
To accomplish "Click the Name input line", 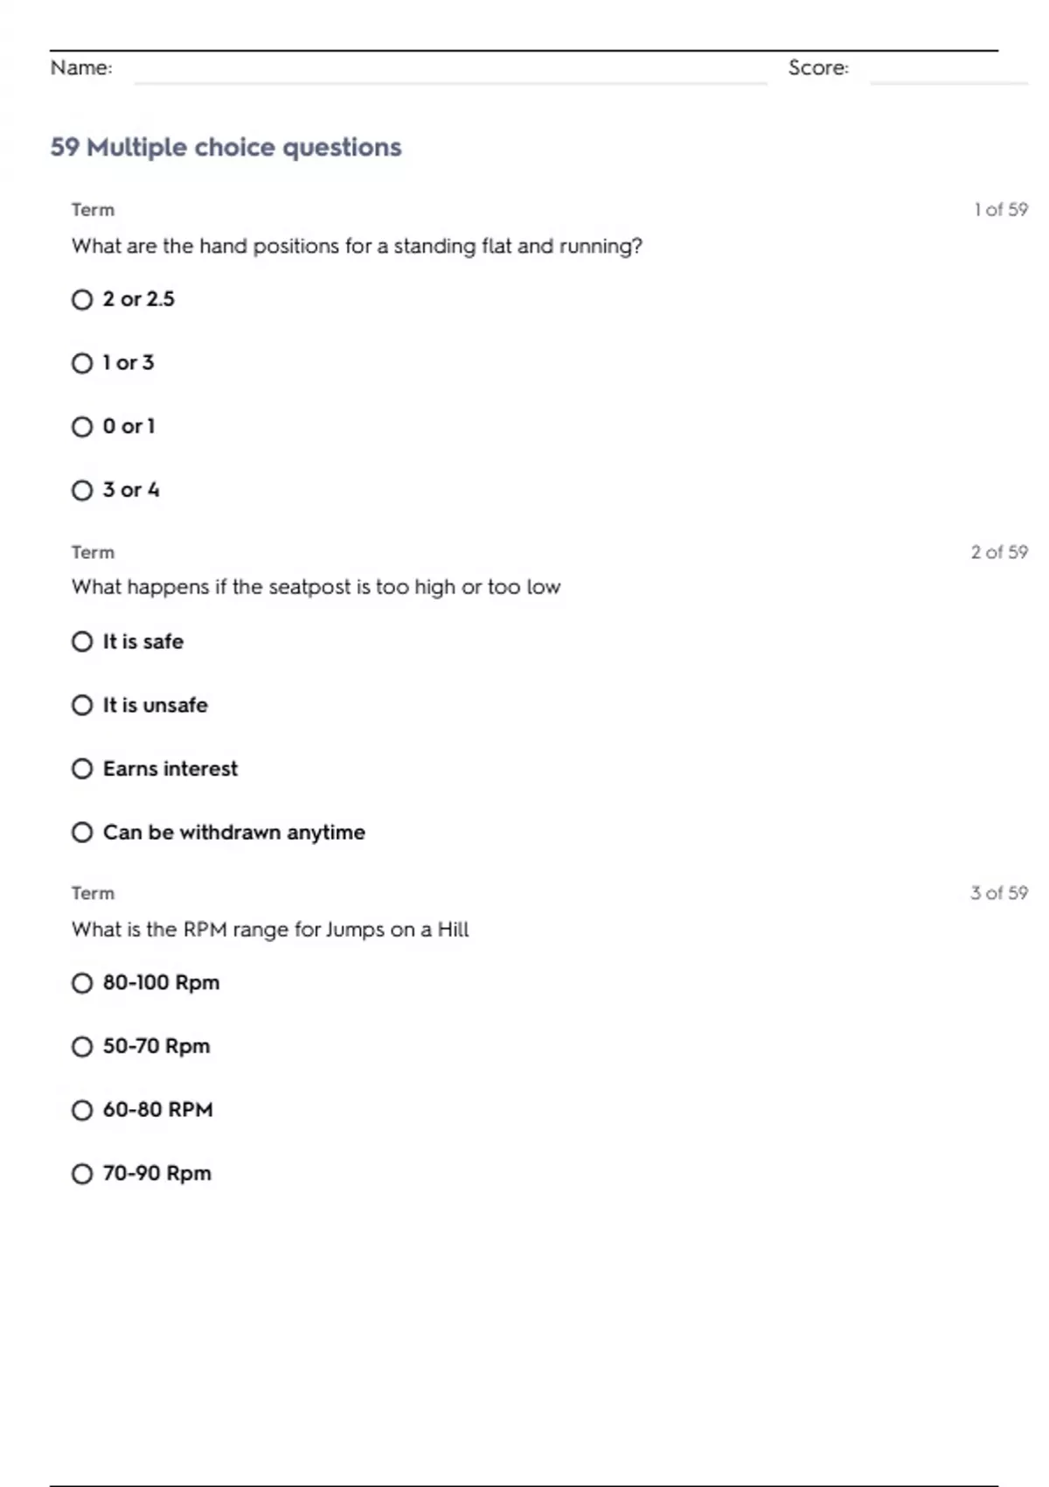I will tap(450, 70).
